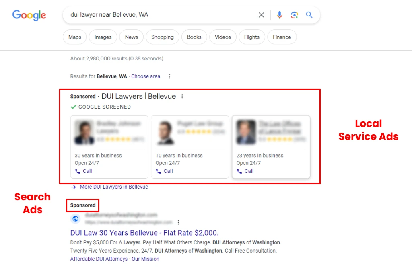Switch to the News tab
412x269 pixels.
tap(132, 37)
